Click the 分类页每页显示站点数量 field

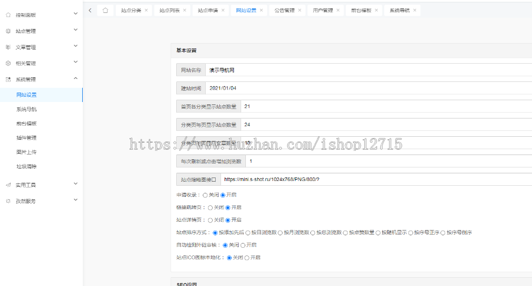386,124
